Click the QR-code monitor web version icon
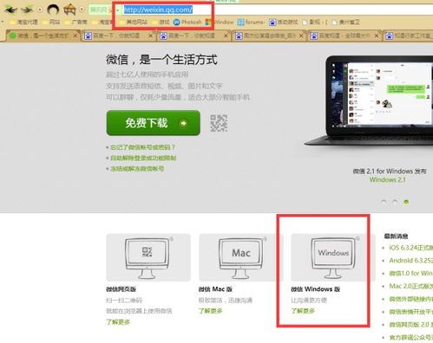Screen dimensions: 433x343 (148, 257)
